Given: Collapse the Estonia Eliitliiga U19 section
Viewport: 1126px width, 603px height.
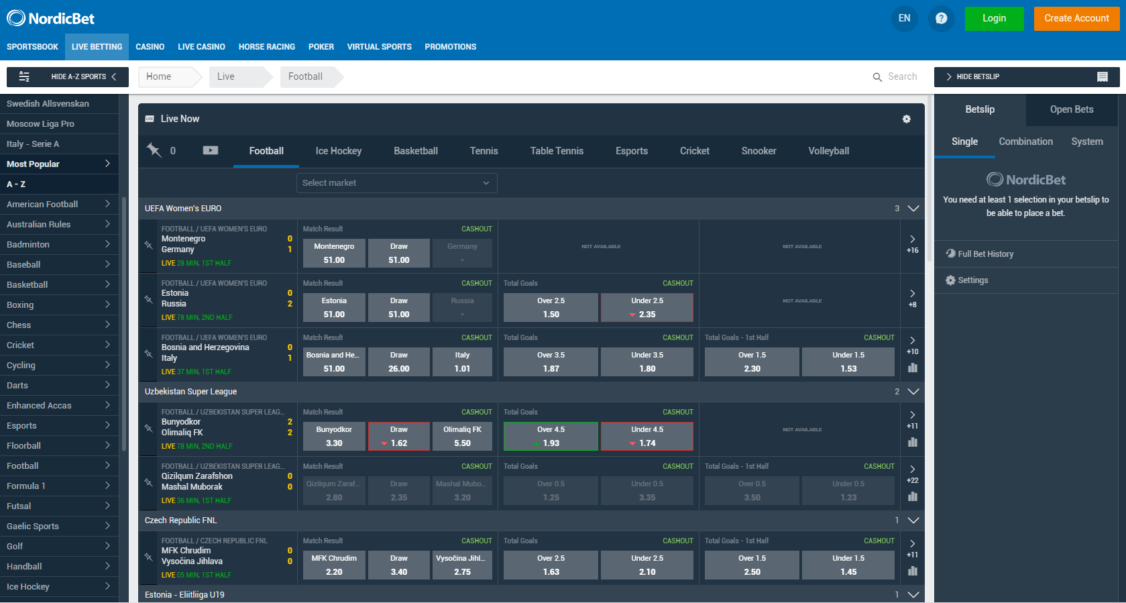Looking at the screenshot, I should tap(913, 595).
